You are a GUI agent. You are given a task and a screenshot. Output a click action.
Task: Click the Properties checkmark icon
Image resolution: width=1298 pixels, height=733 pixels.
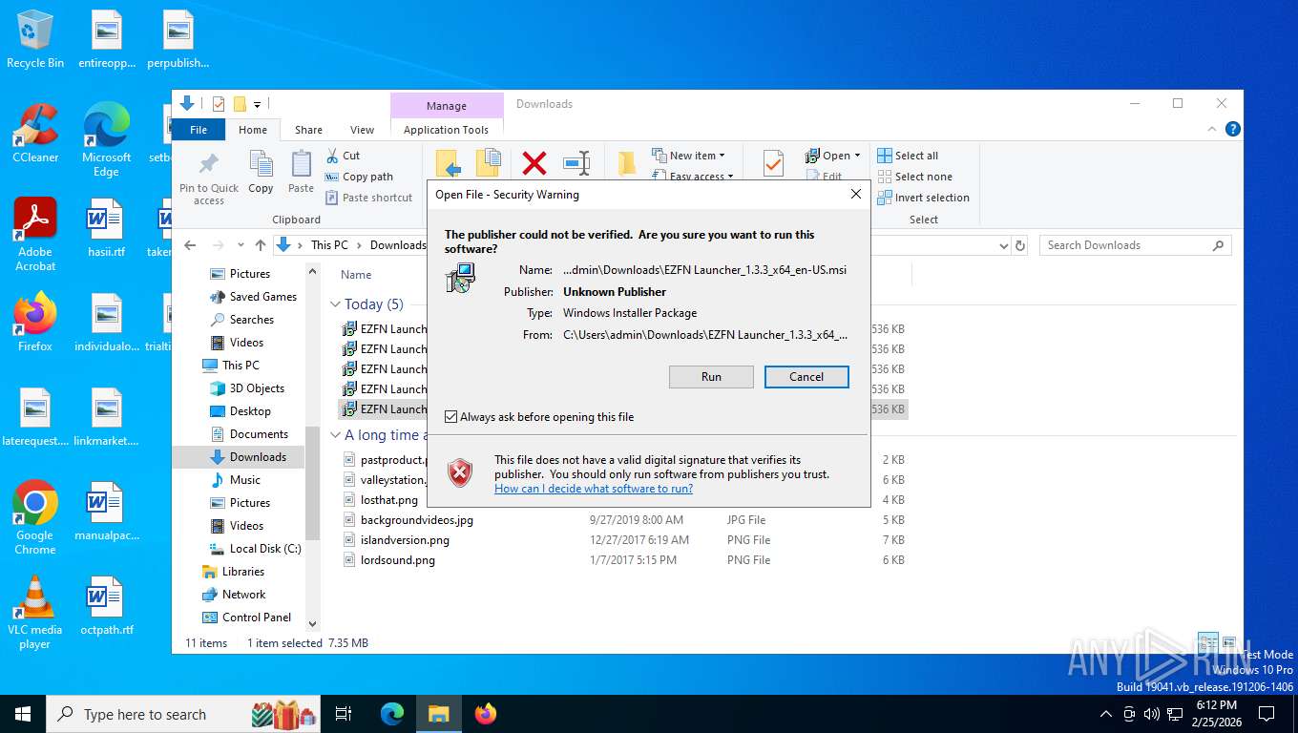(773, 163)
